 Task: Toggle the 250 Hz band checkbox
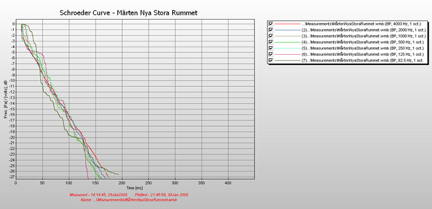coord(271,48)
